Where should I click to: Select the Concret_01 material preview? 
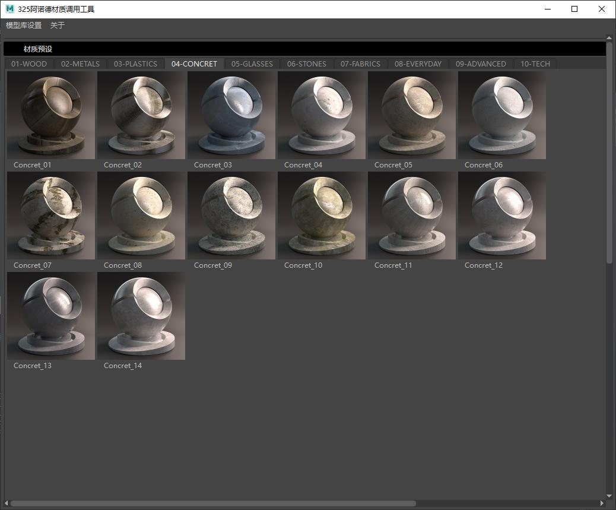51,115
